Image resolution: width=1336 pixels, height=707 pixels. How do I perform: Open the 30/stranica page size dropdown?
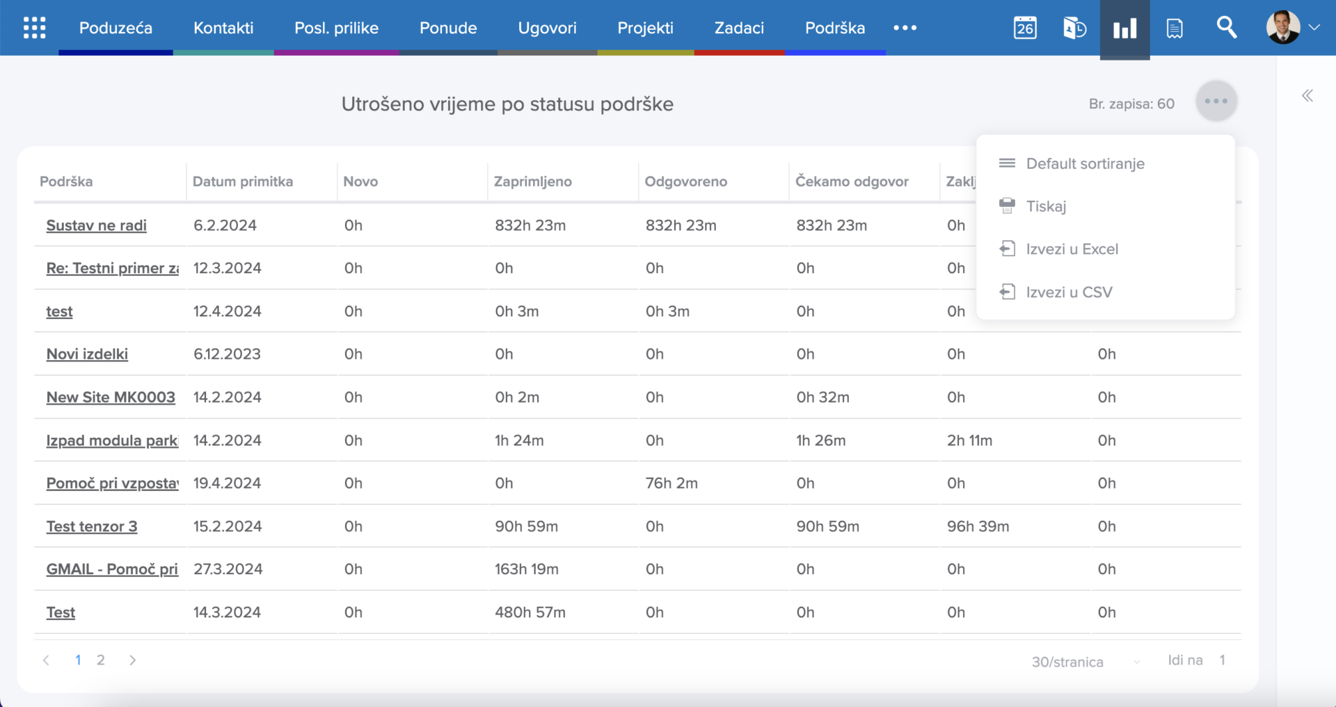point(1085,662)
